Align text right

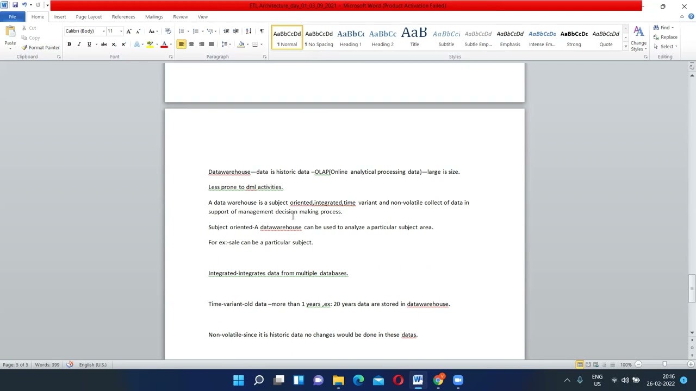tap(201, 44)
